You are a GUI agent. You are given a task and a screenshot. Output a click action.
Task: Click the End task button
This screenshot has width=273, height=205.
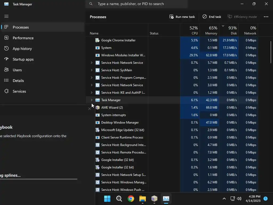click(x=212, y=17)
